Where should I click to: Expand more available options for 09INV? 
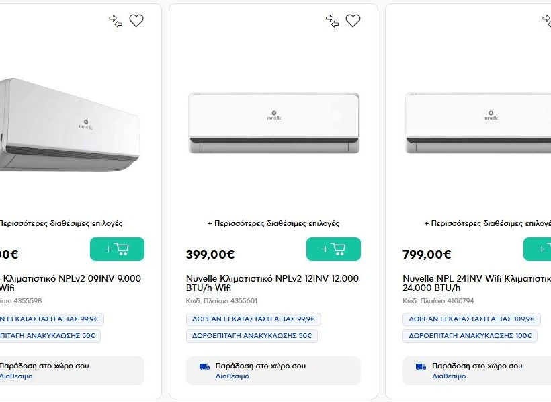pos(60,223)
